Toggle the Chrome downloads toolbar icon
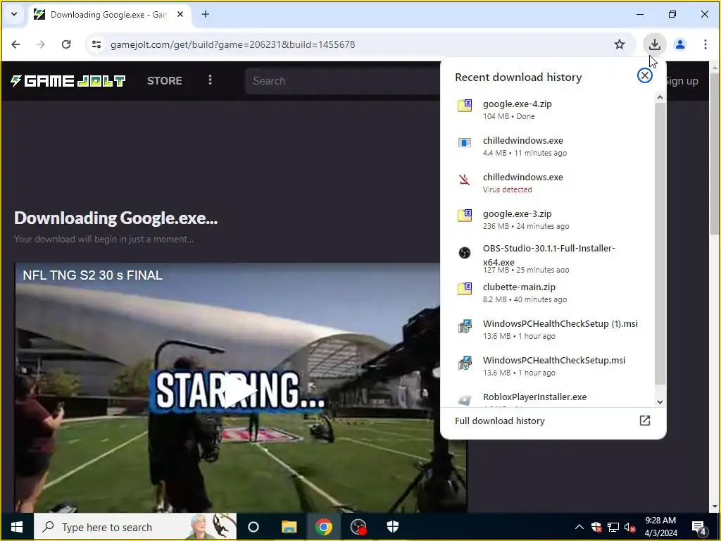721x541 pixels. point(654,44)
